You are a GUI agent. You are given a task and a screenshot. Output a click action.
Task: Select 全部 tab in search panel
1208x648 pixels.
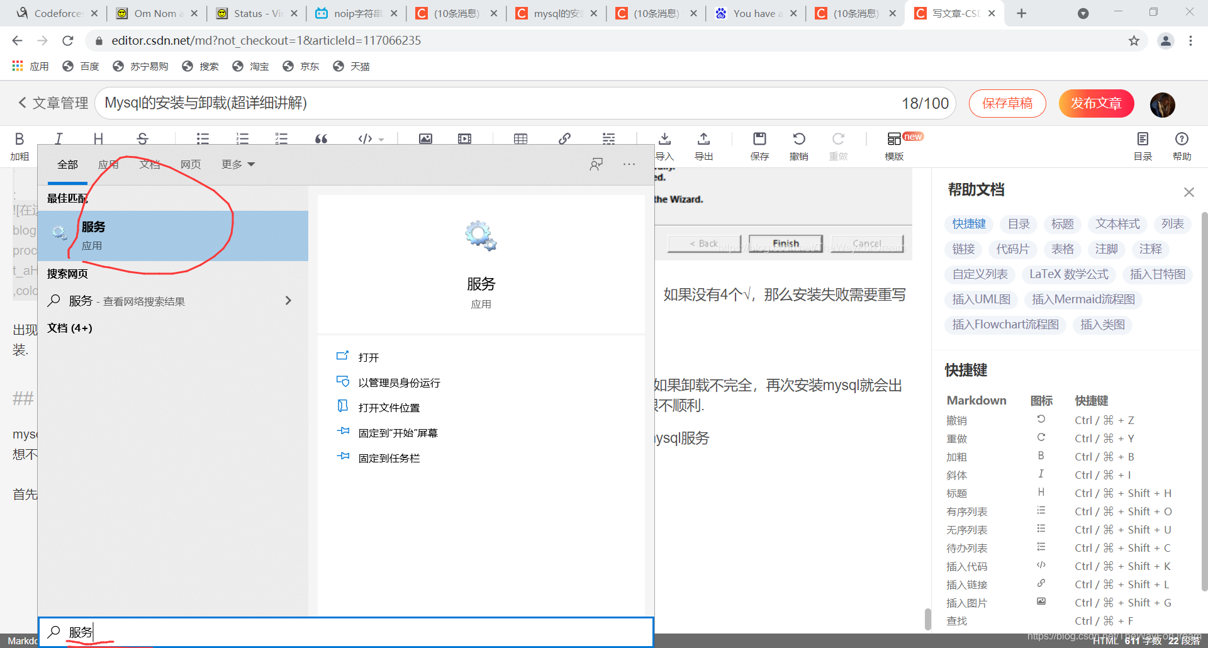68,164
